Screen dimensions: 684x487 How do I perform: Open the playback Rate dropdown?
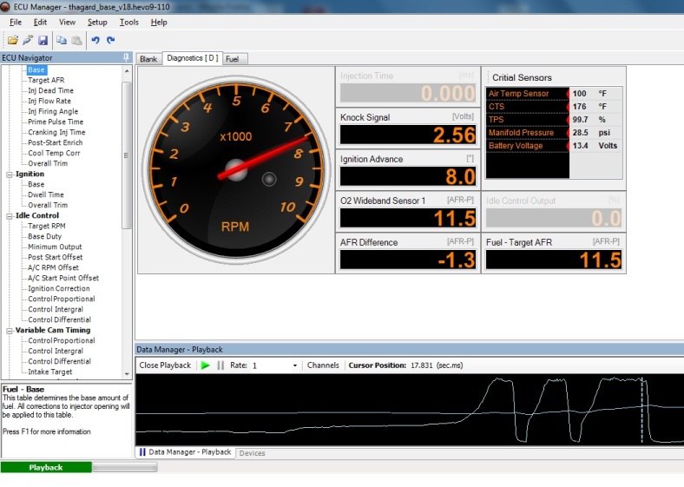tap(295, 365)
